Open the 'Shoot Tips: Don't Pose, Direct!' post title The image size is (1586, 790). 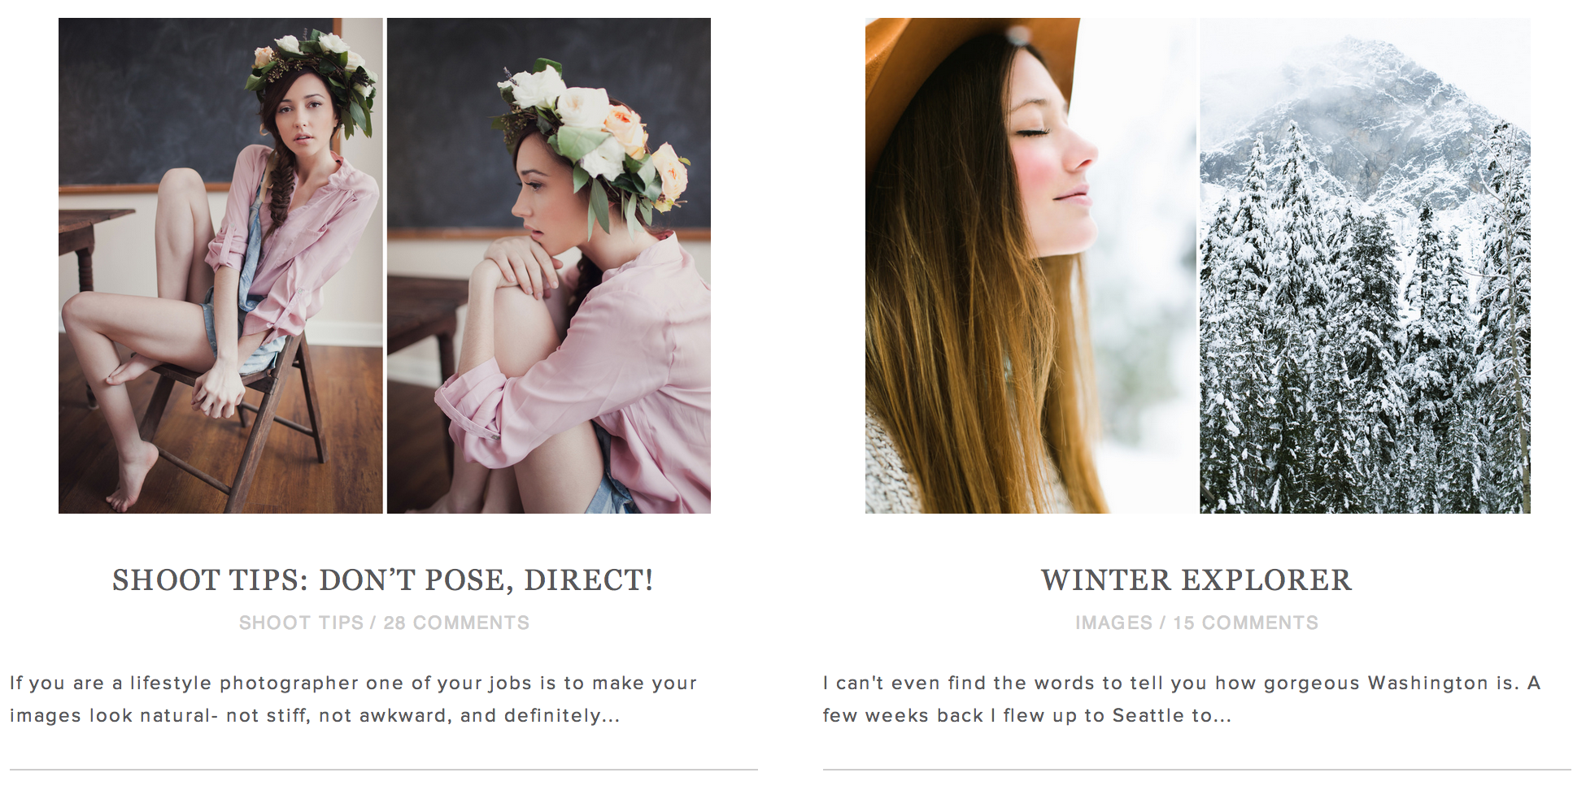(x=383, y=580)
